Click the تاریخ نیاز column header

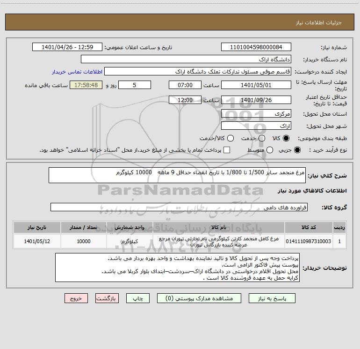(37, 228)
